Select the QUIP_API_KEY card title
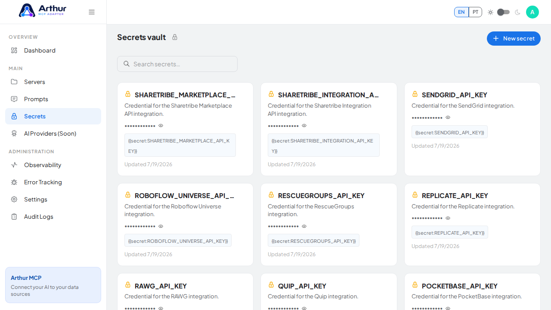 tap(302, 286)
